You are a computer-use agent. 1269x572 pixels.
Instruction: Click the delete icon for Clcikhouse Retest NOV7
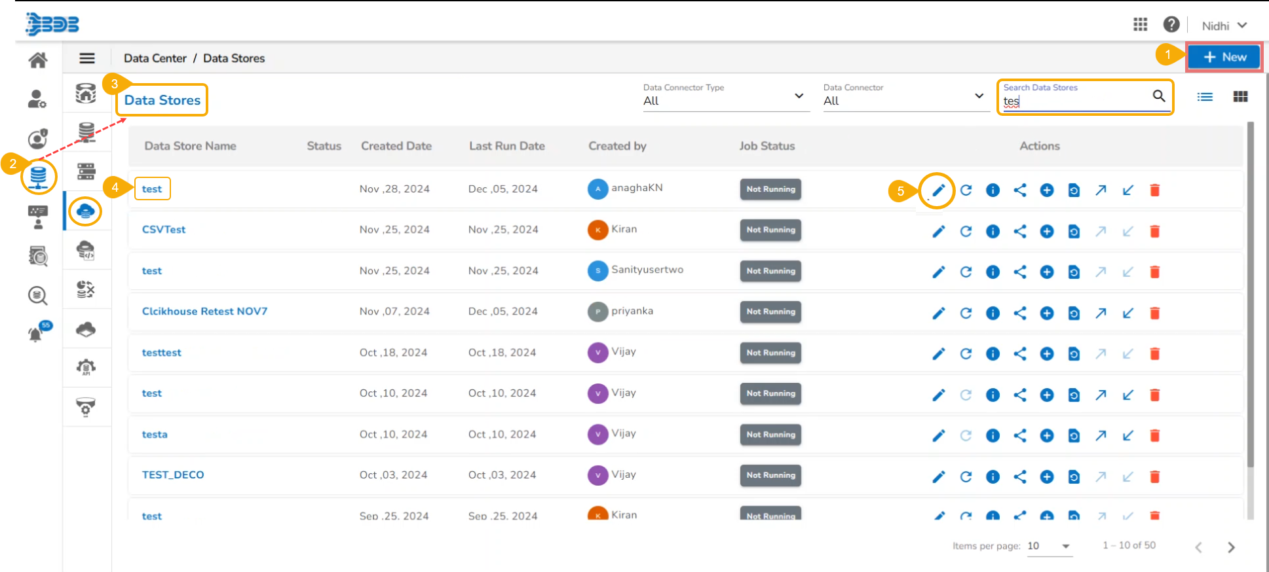(1154, 313)
